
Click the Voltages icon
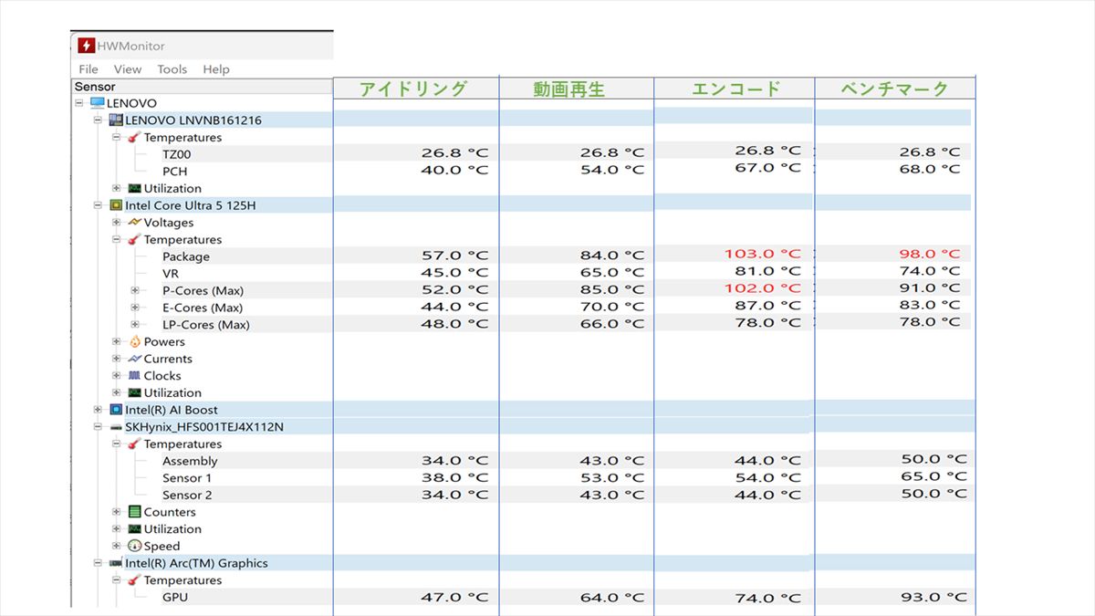coord(134,223)
